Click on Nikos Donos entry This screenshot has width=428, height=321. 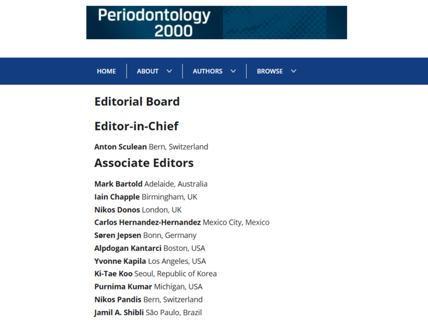click(x=117, y=210)
